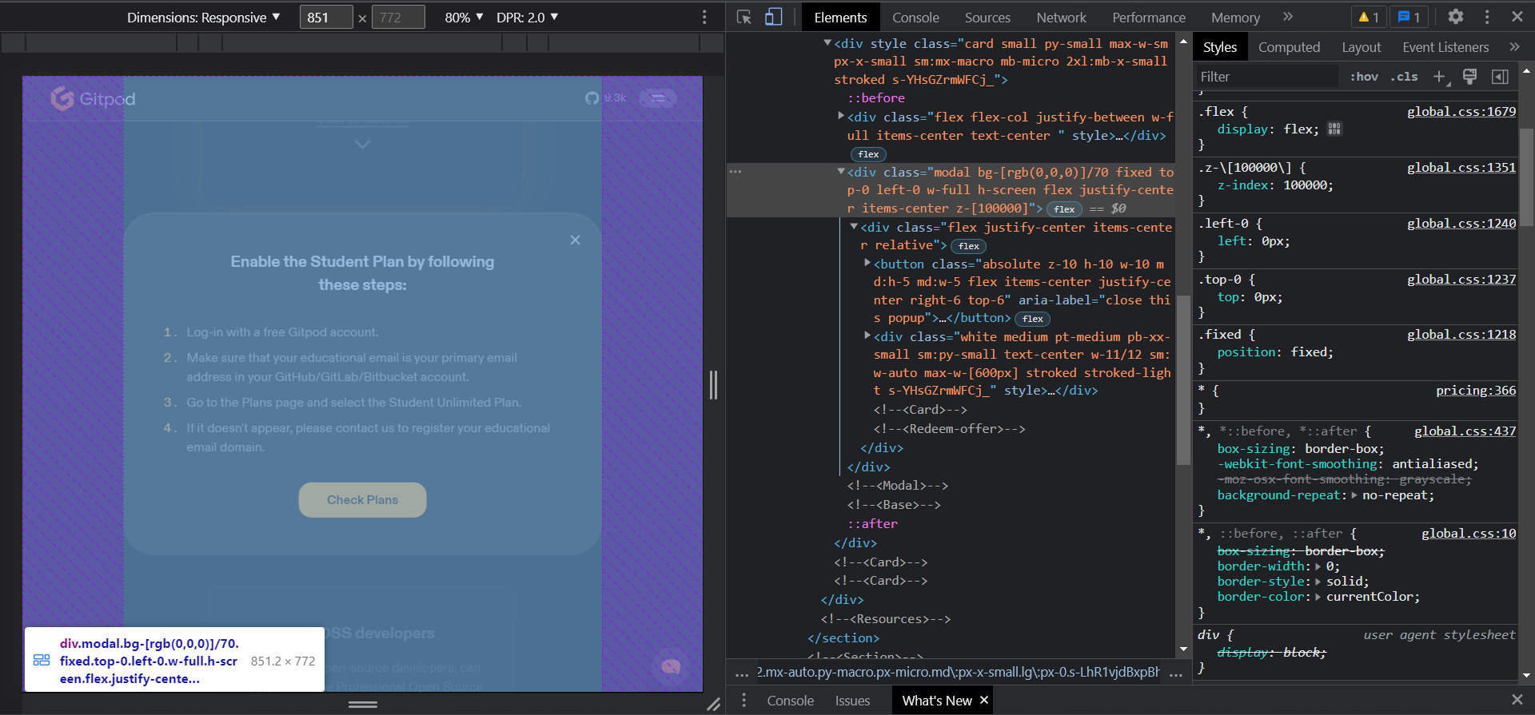
Task: Open pricing:366 source link
Action: pos(1476,391)
